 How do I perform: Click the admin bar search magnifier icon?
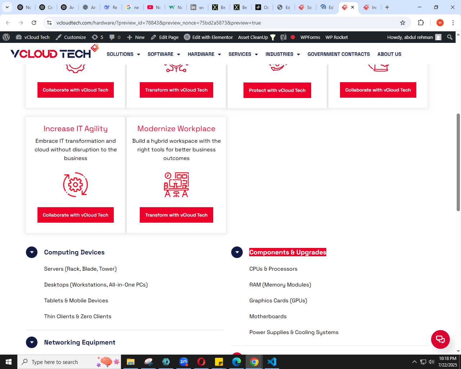[x=449, y=37]
